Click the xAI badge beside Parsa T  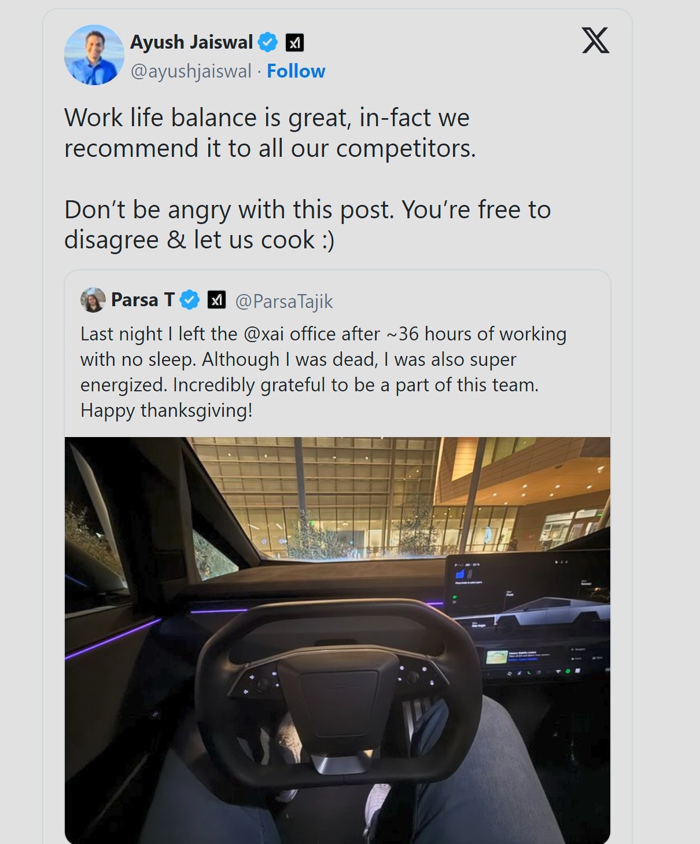point(216,300)
